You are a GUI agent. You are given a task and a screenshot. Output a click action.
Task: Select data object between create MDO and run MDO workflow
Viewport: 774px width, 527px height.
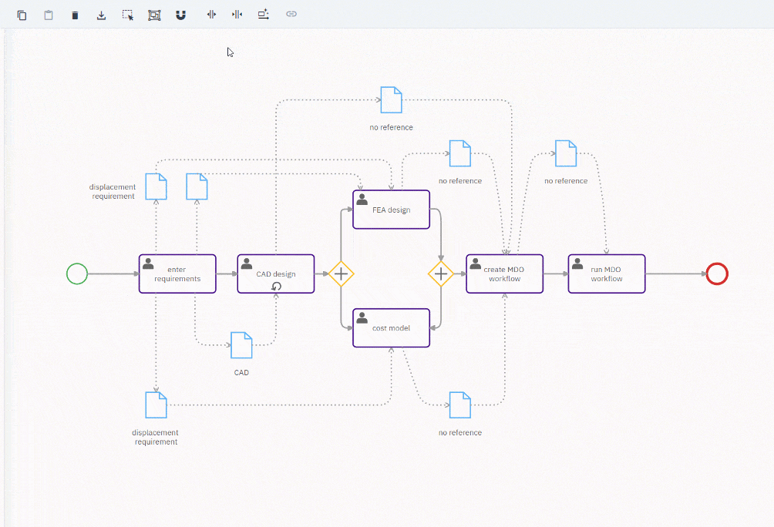(566, 153)
